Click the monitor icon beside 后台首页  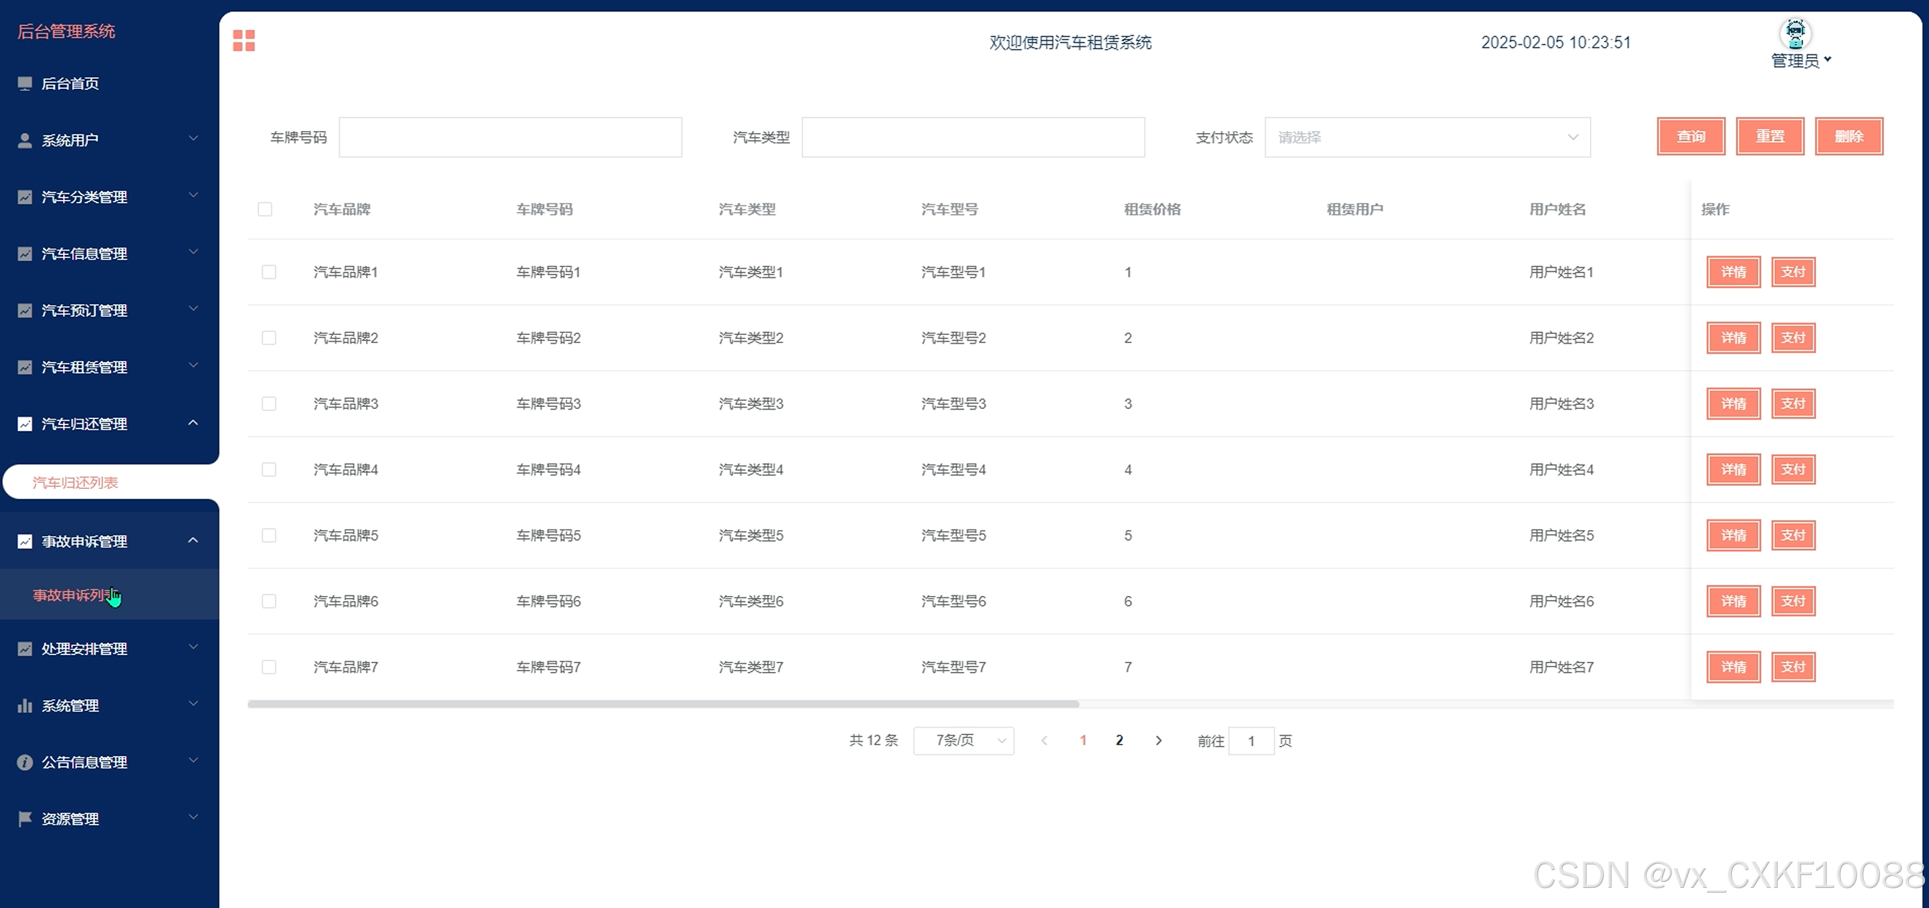[25, 83]
